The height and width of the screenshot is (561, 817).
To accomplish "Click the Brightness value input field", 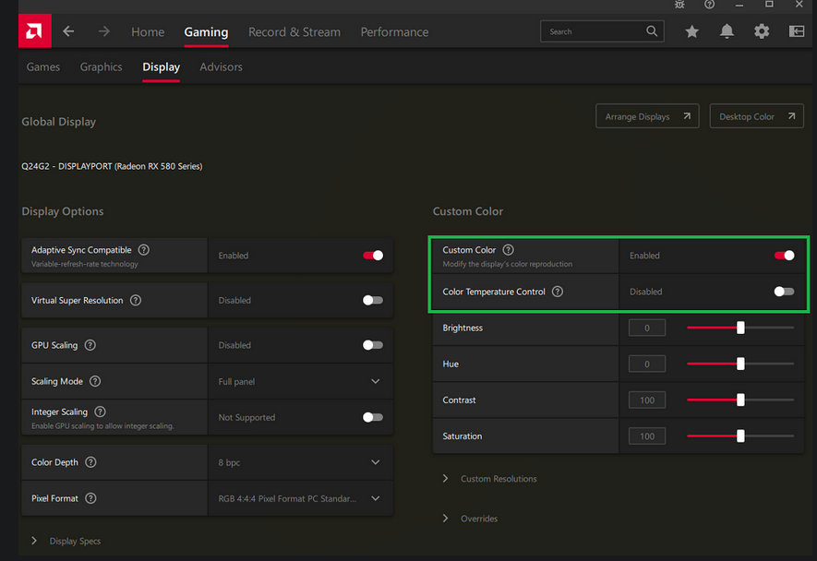I will coord(647,328).
